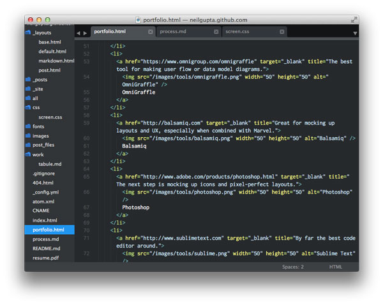Open .gitignore file
Viewport: 383px width, 305px height.
click(x=43, y=174)
